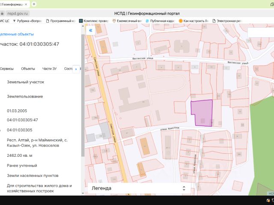Viewport: 274px width, 205px height.
Task: Switch to the Части ЗУ tab
Action: (x=49, y=69)
